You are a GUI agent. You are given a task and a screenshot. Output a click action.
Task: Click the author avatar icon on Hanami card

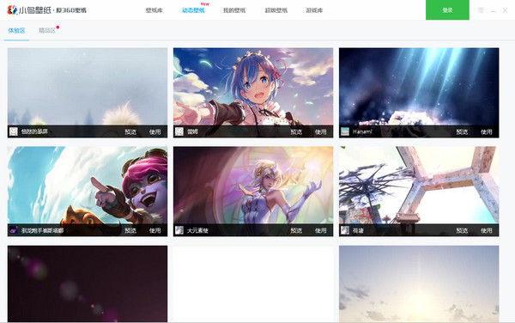pos(344,131)
